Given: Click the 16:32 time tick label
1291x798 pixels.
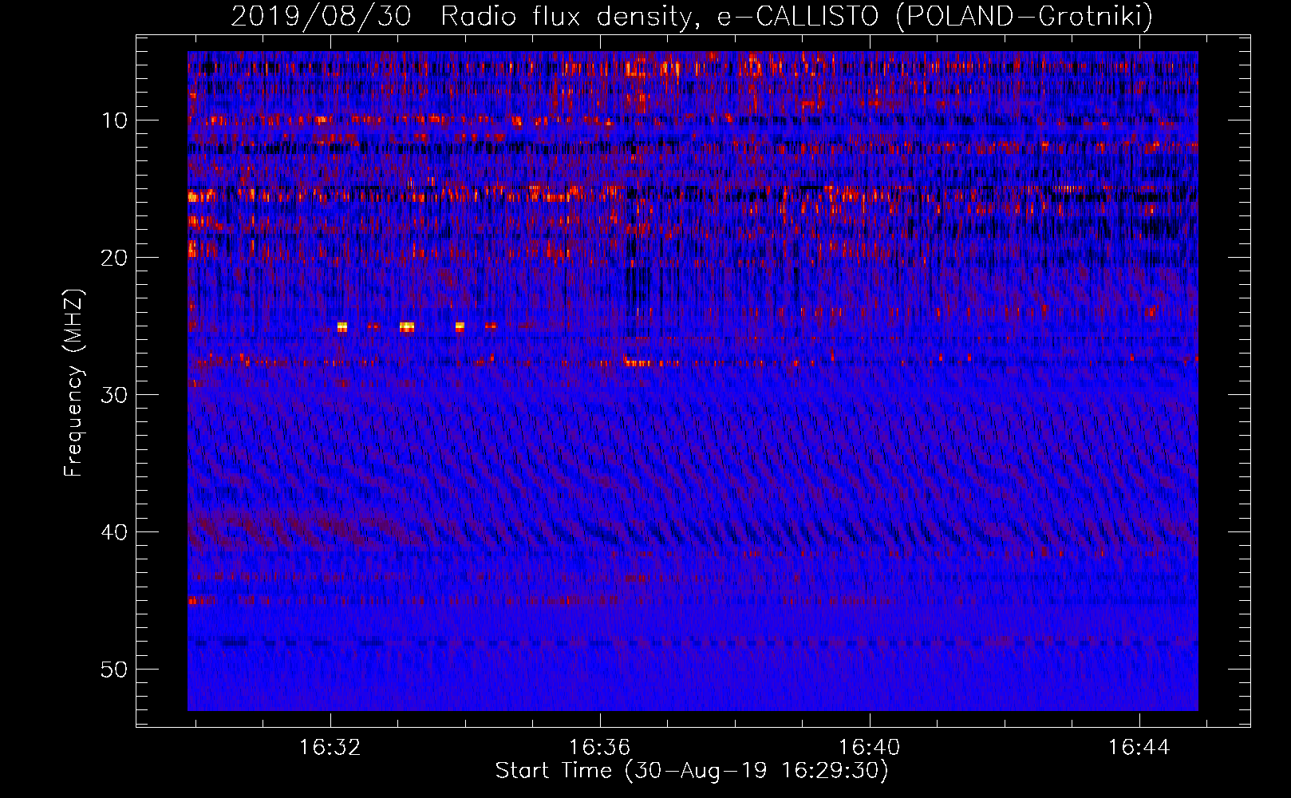Looking at the screenshot, I should pyautogui.click(x=330, y=747).
